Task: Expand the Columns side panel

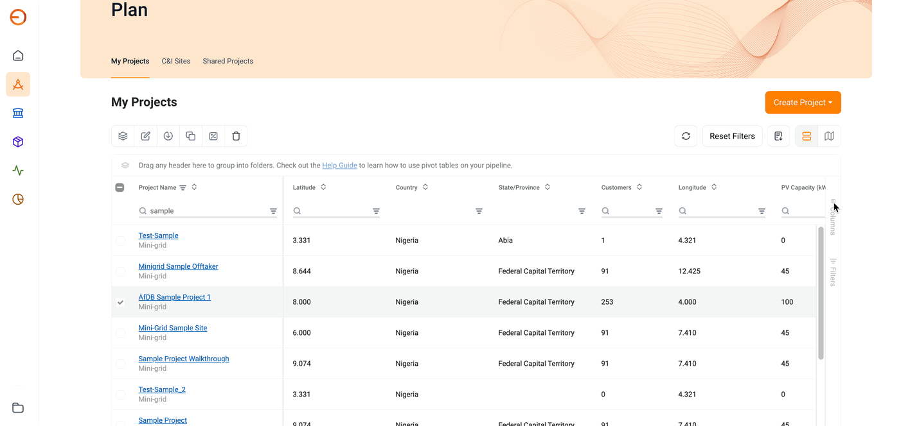Action: 833,217
